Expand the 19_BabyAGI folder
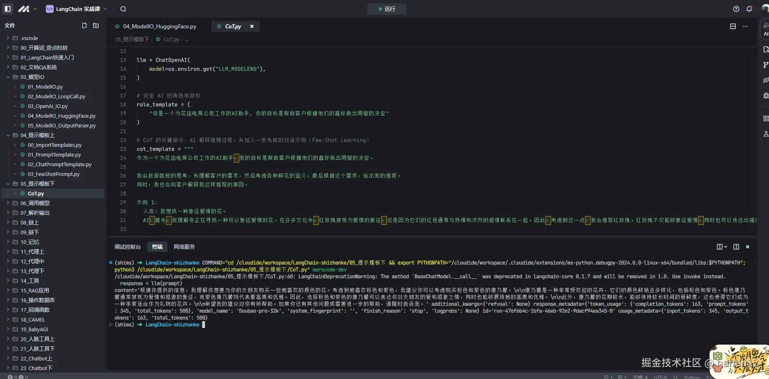The height and width of the screenshot is (379, 769). [x=53, y=329]
